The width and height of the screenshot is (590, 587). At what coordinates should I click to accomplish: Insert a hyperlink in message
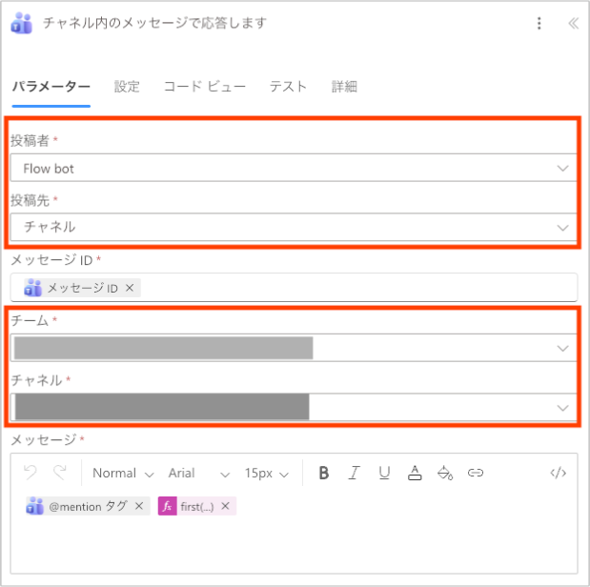click(x=476, y=473)
